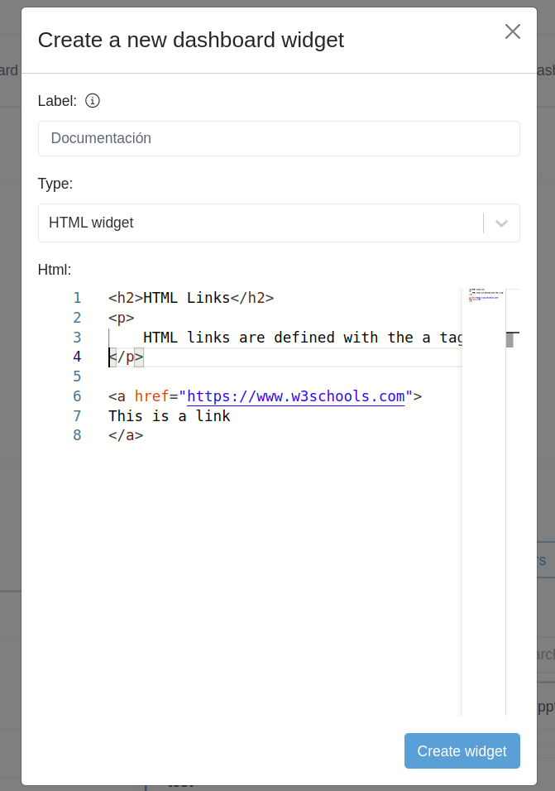Click the minimap scrollbar slider handle
Screen dimensions: 555x791
[510, 339]
